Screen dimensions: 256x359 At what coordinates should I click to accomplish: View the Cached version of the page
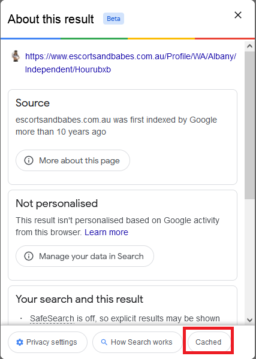(209, 342)
